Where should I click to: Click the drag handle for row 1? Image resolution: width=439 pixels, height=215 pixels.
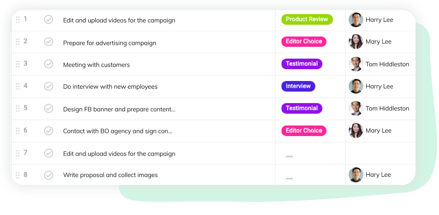pyautogui.click(x=18, y=20)
